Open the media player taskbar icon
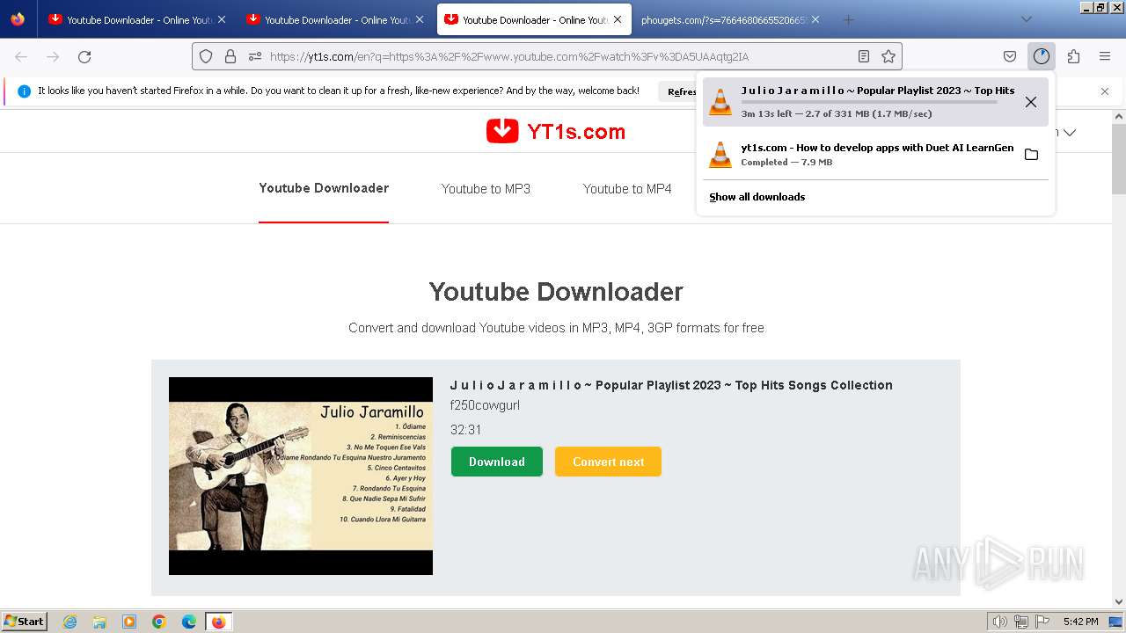Image resolution: width=1126 pixels, height=633 pixels. click(129, 622)
